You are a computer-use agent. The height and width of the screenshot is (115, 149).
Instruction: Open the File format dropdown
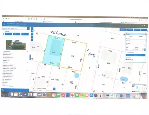click(136, 45)
